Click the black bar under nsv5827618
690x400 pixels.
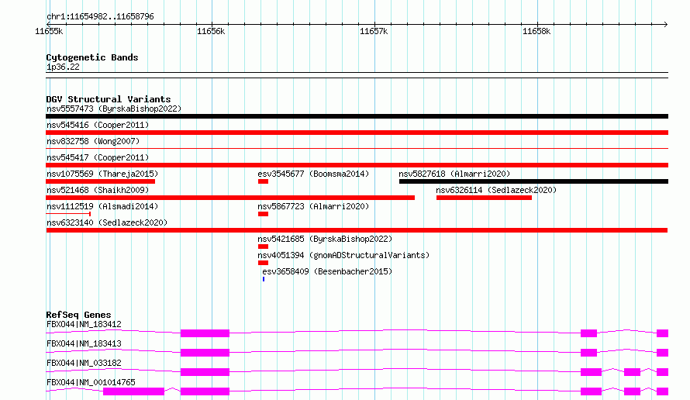(x=534, y=181)
